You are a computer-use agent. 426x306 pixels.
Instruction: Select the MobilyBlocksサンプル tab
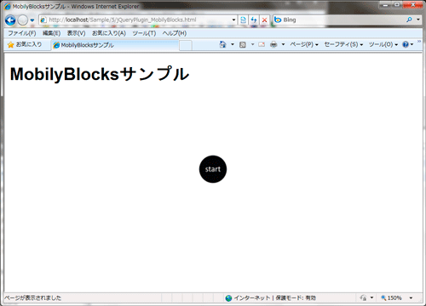click(115, 45)
